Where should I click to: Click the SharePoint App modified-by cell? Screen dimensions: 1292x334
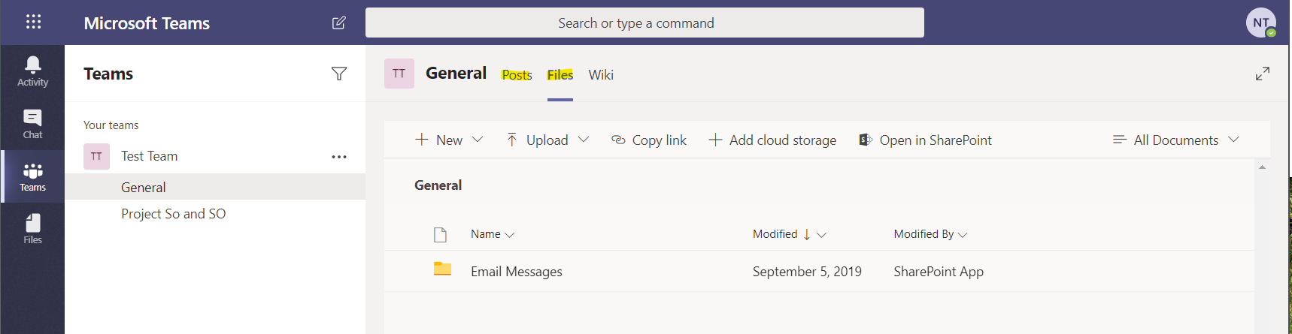[939, 272]
